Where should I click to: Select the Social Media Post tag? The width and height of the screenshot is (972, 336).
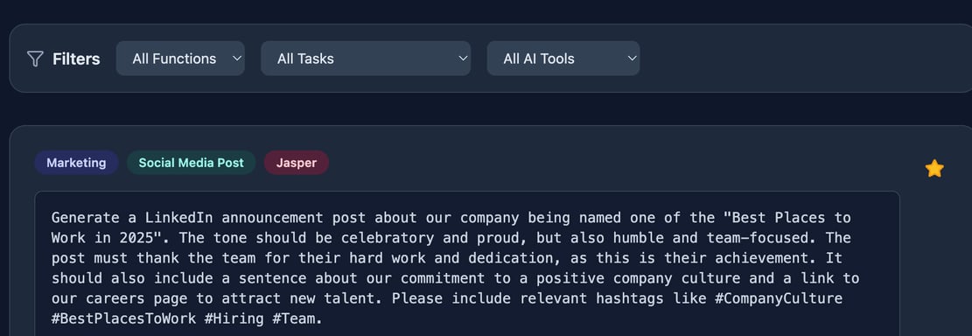tap(191, 163)
